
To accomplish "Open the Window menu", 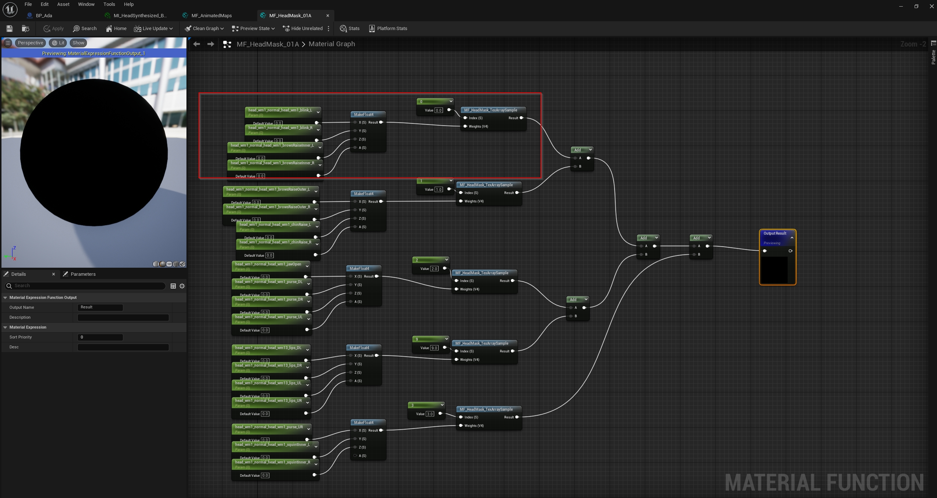I will point(86,4).
